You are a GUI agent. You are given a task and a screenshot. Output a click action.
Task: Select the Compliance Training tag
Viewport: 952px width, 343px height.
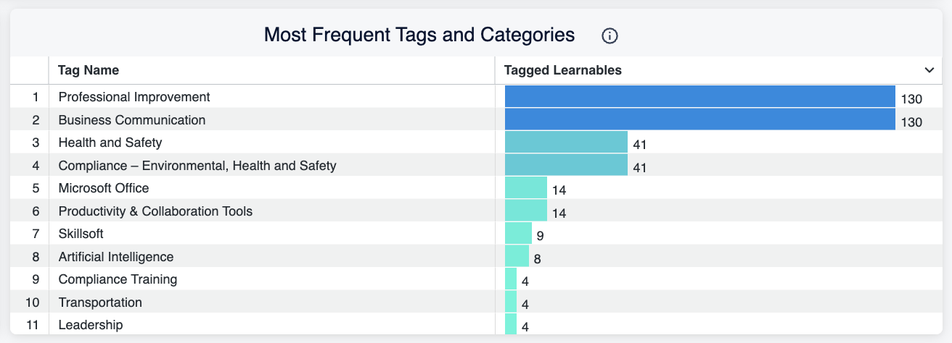(118, 279)
